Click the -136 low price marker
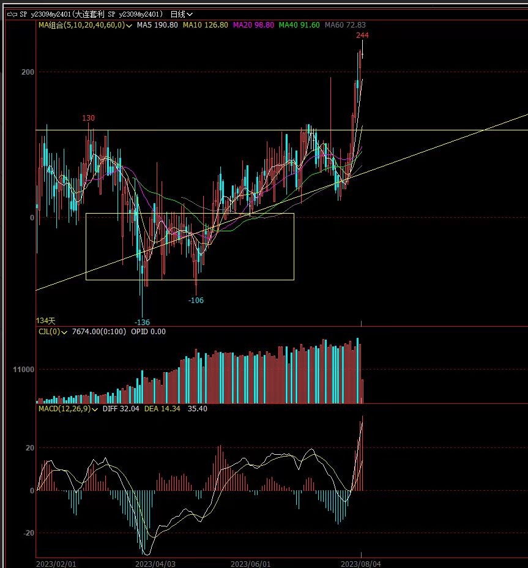The width and height of the screenshot is (528, 568). 142,322
